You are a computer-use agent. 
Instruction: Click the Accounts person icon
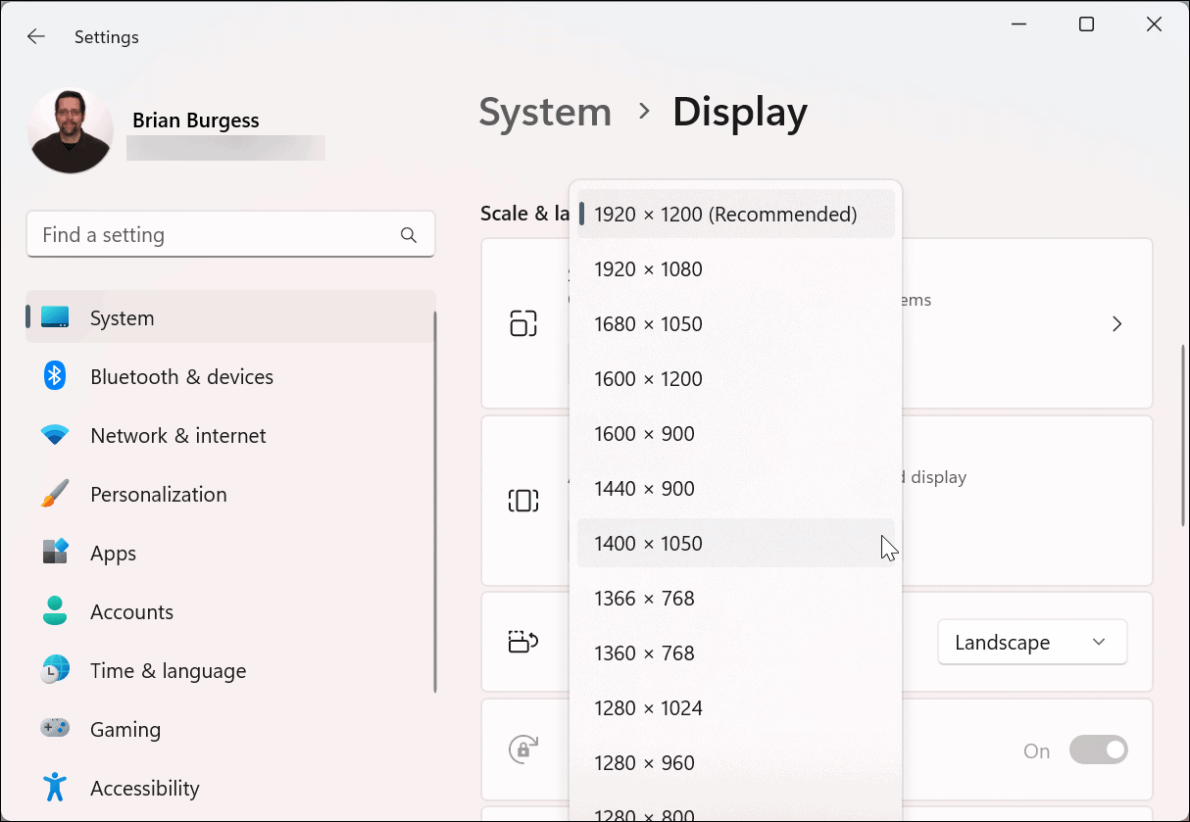(55, 611)
